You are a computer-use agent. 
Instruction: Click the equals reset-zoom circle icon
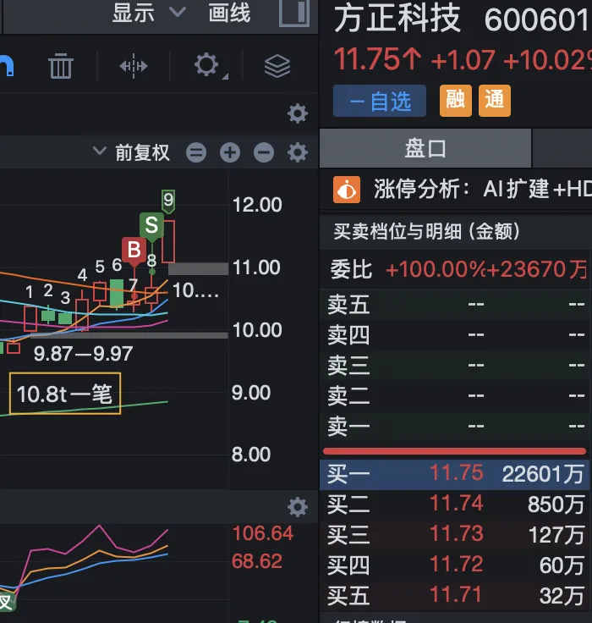pos(196,152)
